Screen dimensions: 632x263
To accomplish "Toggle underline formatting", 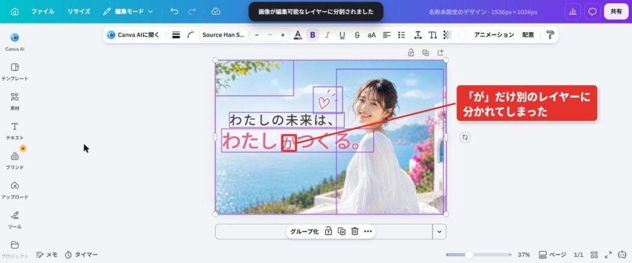I will [x=342, y=35].
